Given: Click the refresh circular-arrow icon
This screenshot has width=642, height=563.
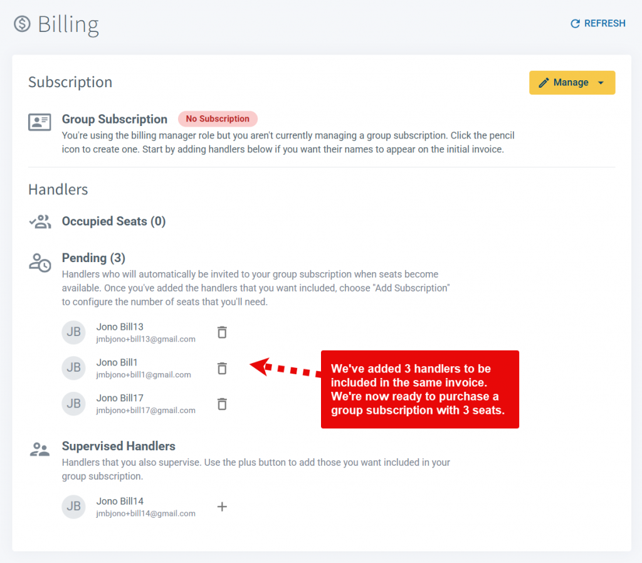Looking at the screenshot, I should click(575, 23).
